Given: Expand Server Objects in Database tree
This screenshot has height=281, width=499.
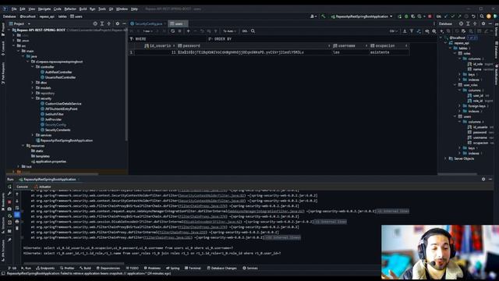Looking at the screenshot, I should click(445, 158).
